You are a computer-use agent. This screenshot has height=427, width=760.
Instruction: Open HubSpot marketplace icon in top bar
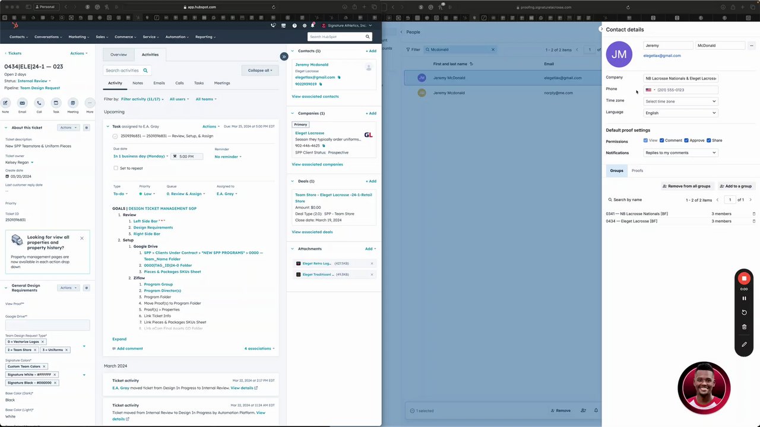point(284,26)
